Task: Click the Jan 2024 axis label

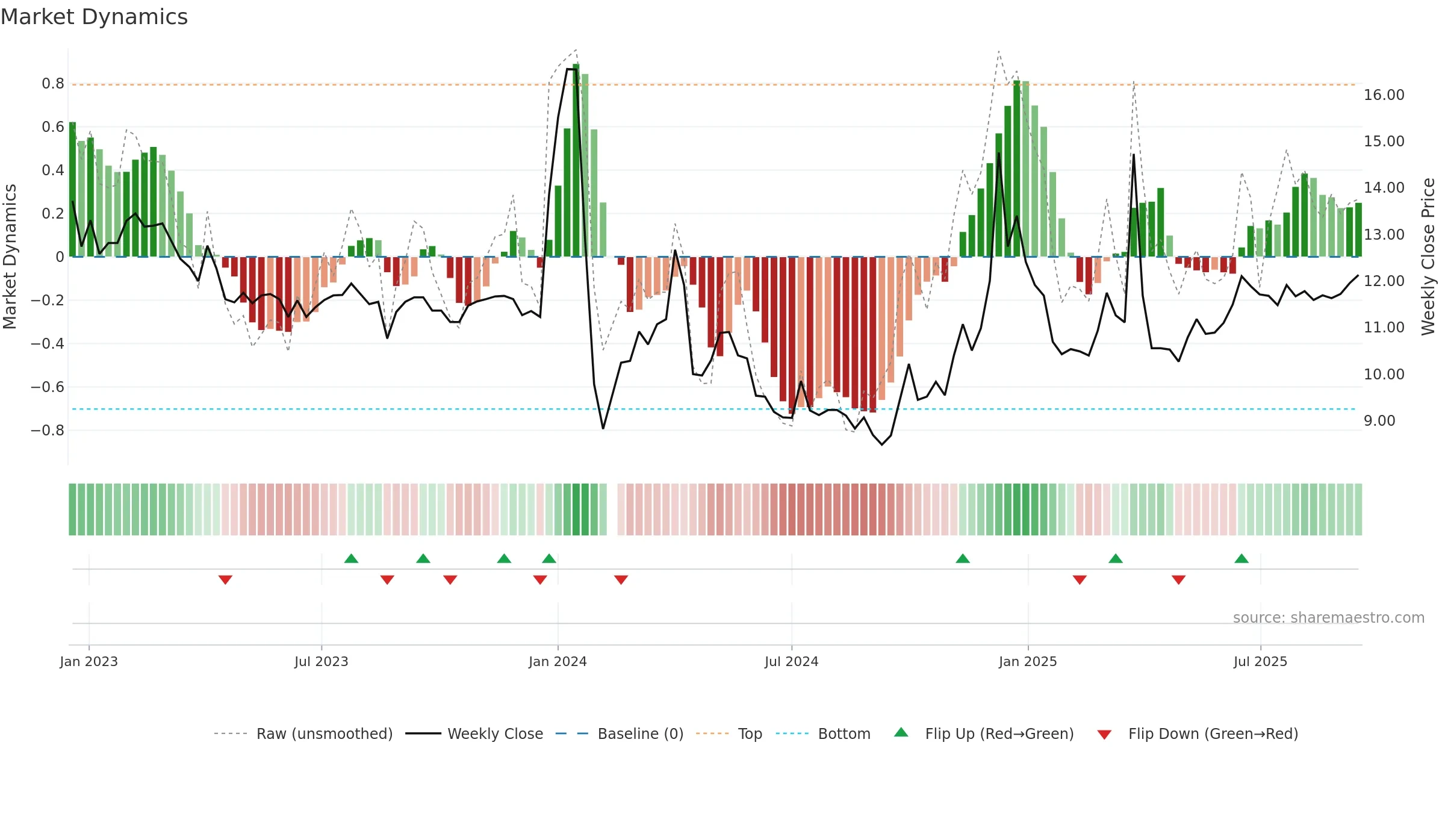Action: point(558,661)
